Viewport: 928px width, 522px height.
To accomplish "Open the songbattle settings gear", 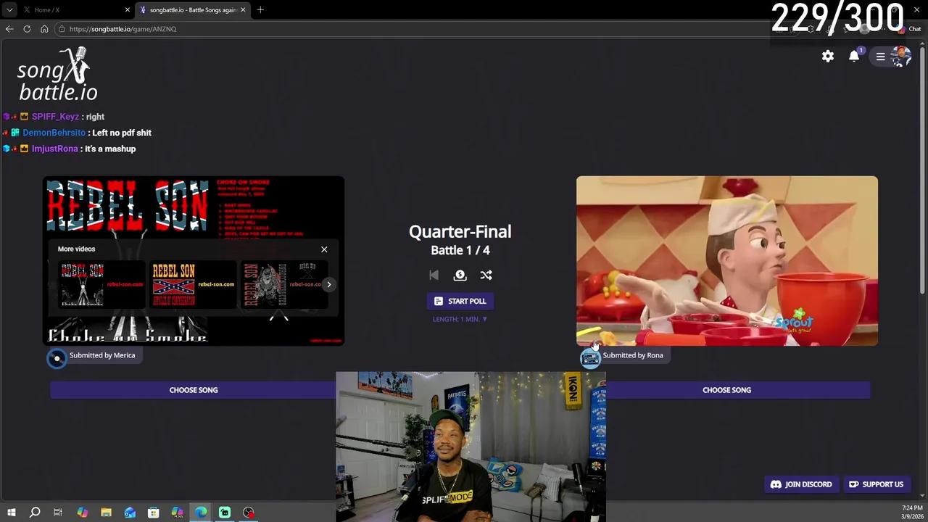I will tap(828, 57).
